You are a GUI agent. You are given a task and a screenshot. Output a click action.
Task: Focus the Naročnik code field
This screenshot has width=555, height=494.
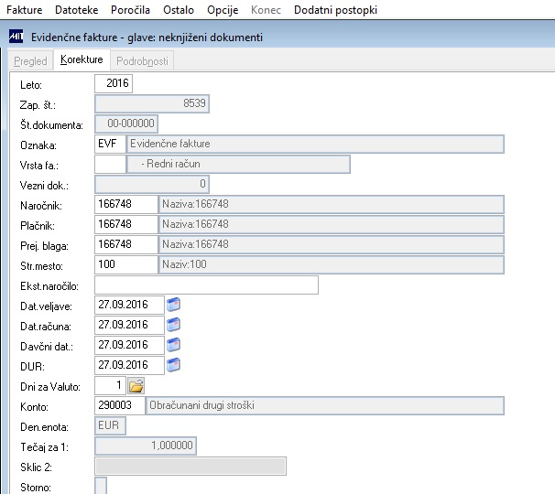(126, 204)
